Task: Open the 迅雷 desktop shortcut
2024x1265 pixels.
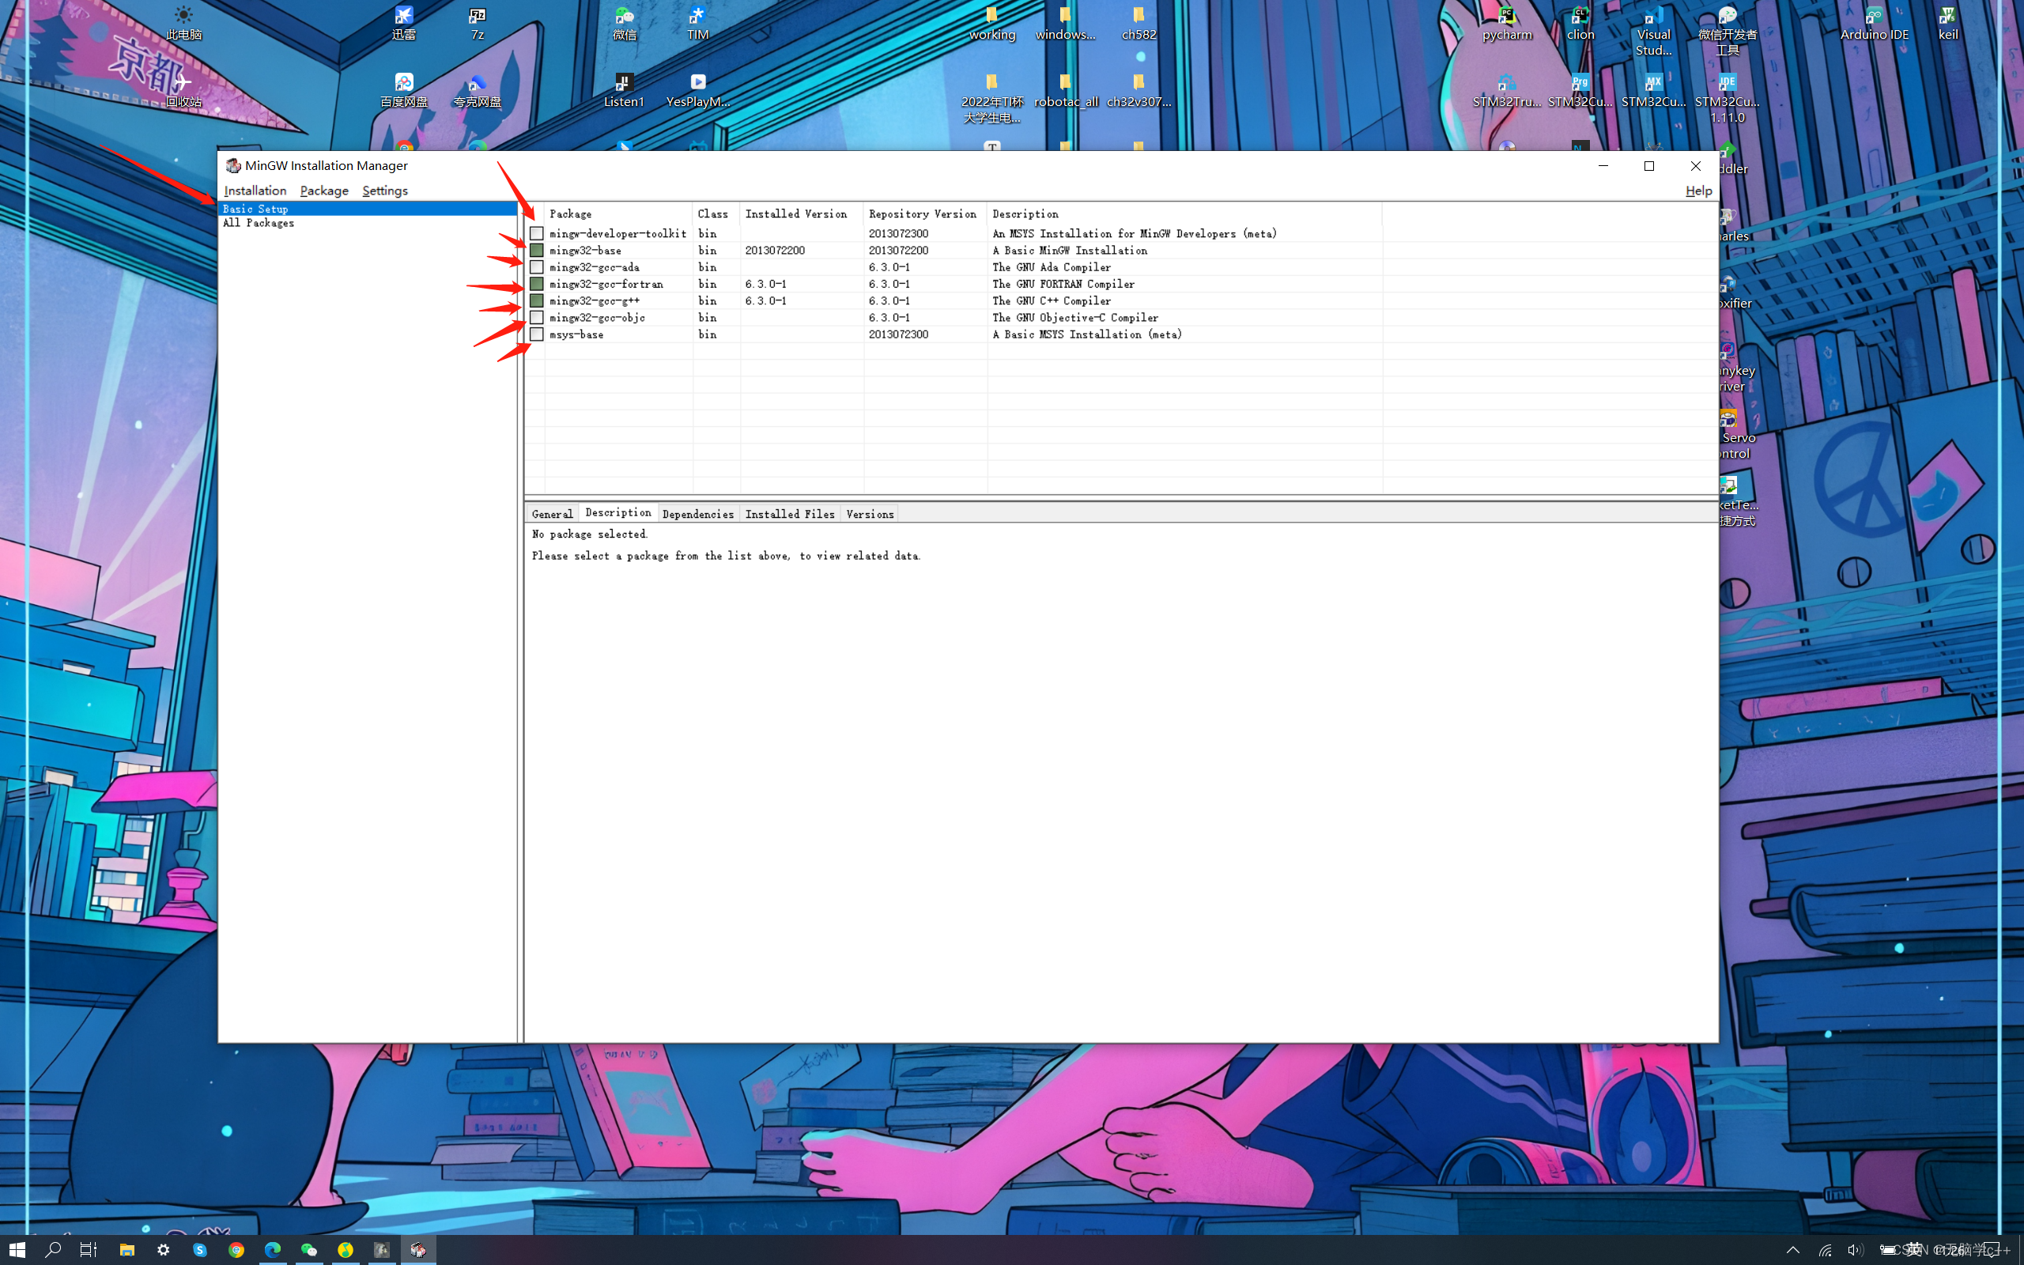Action: coord(404,24)
